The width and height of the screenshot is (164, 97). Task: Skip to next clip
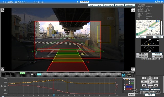(156, 78)
